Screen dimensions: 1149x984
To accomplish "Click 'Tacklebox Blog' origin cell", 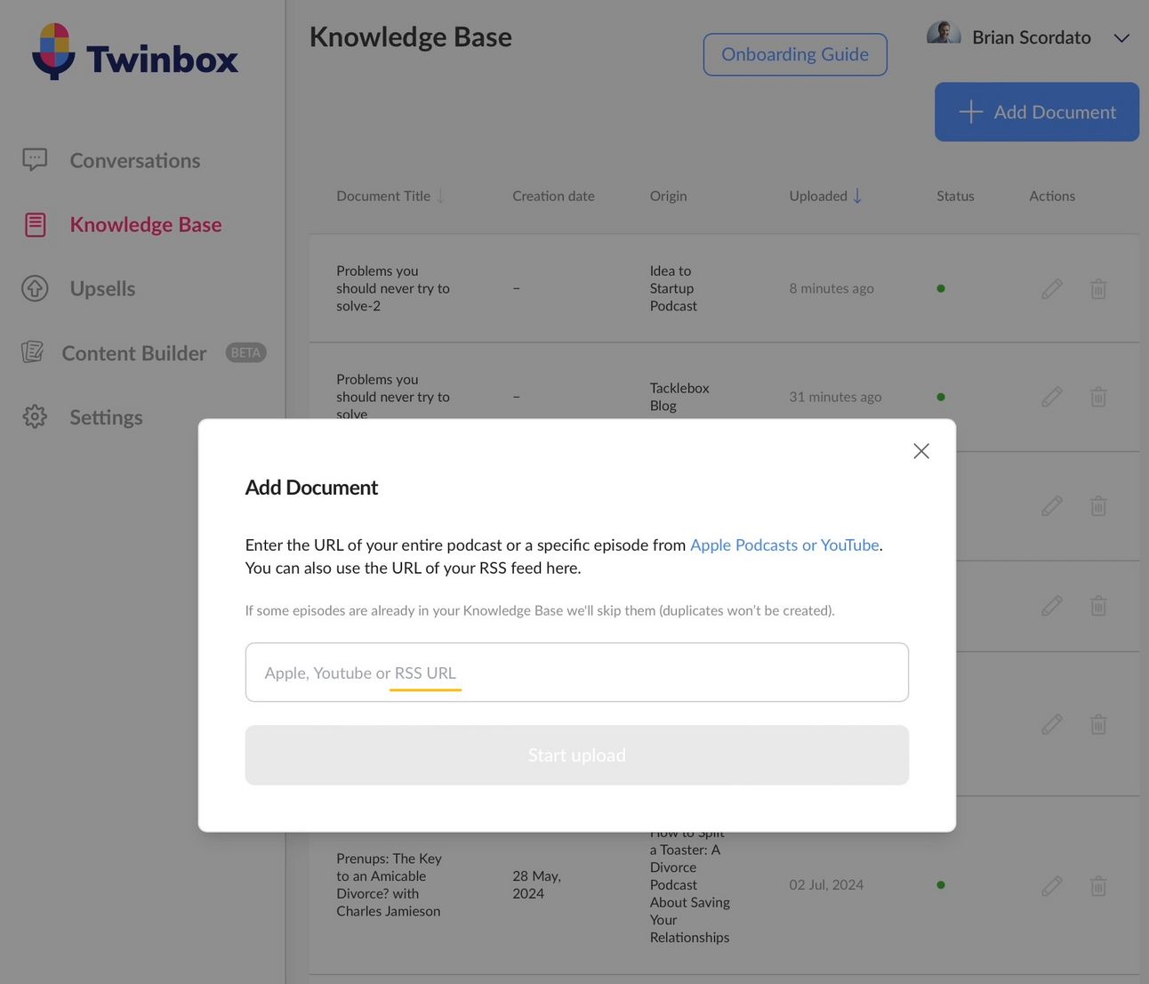I will point(679,397).
